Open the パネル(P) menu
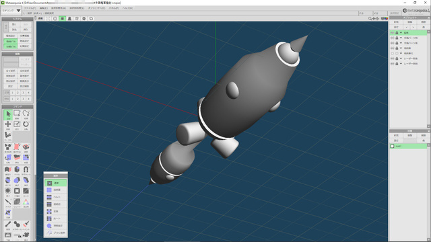The width and height of the screenshot is (431, 242). pos(114,8)
